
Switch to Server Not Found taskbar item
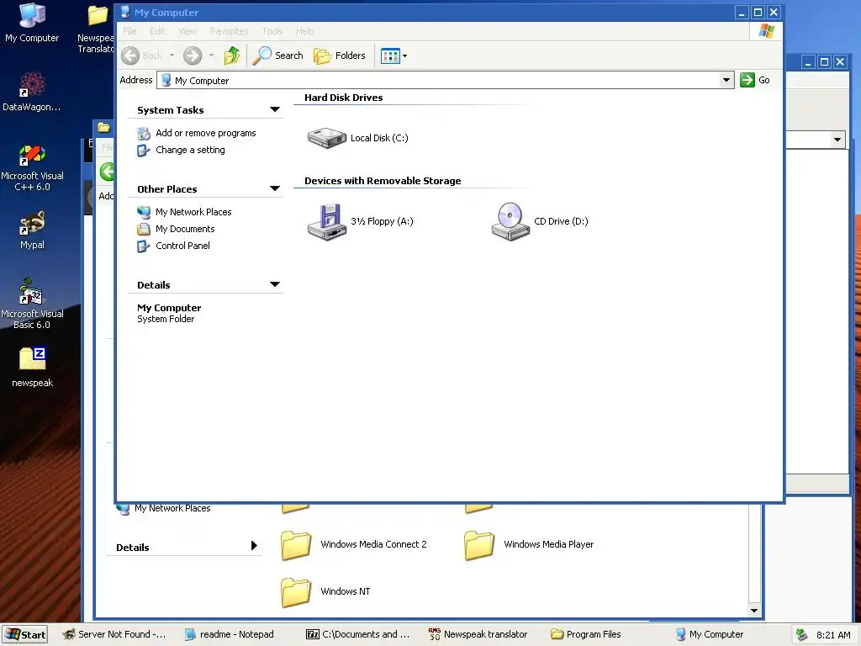[114, 634]
